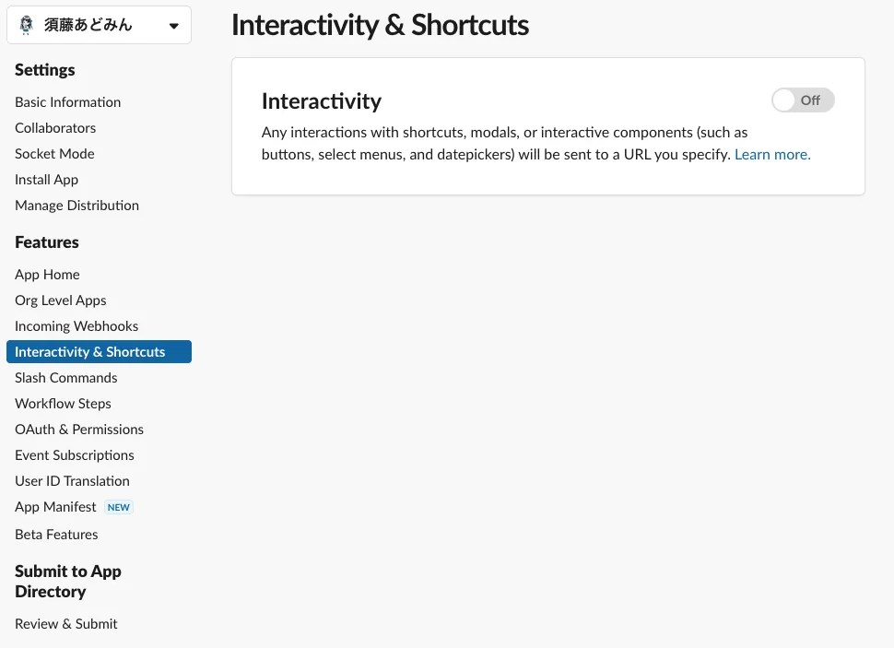894x648 pixels.
Task: Click the NEW badge beside App Manifest
Action: coord(119,507)
